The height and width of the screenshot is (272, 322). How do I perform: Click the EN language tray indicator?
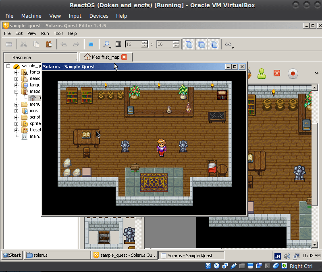click(277, 256)
